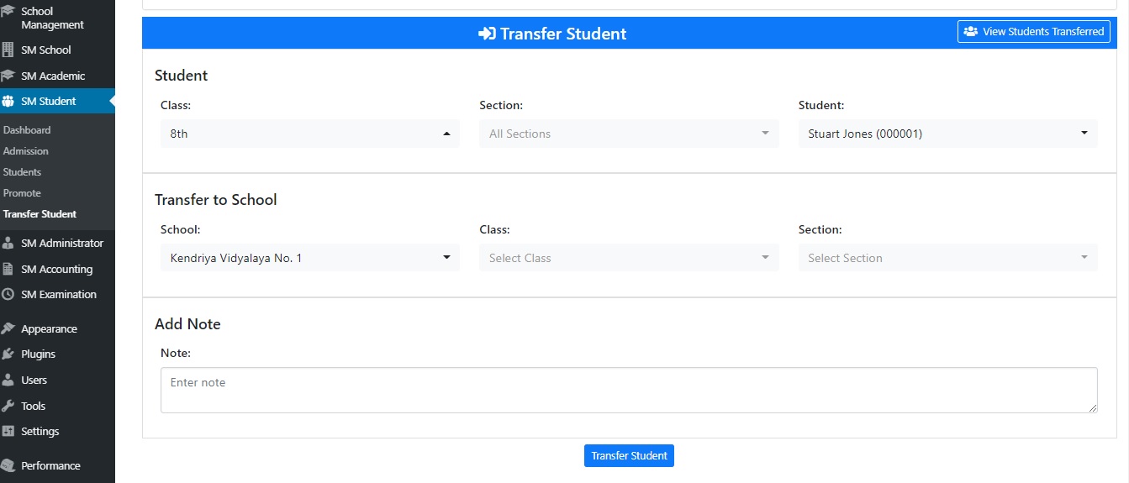This screenshot has width=1129, height=483.
Task: Open the Select Section dropdown
Action: (947, 258)
